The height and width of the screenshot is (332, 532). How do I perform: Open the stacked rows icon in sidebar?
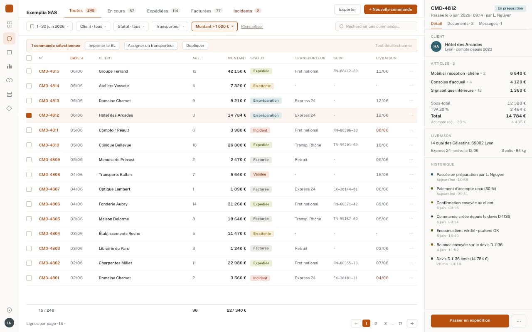[x=9, y=94]
